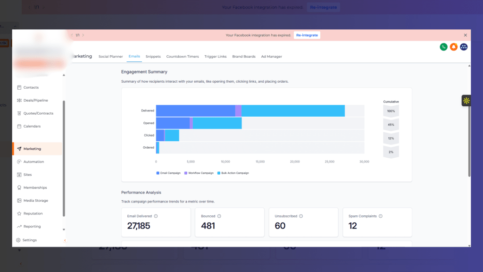Toggle Bulk Action Campaign legend entry
Screen dimensions: 483x272
pos(233,173)
